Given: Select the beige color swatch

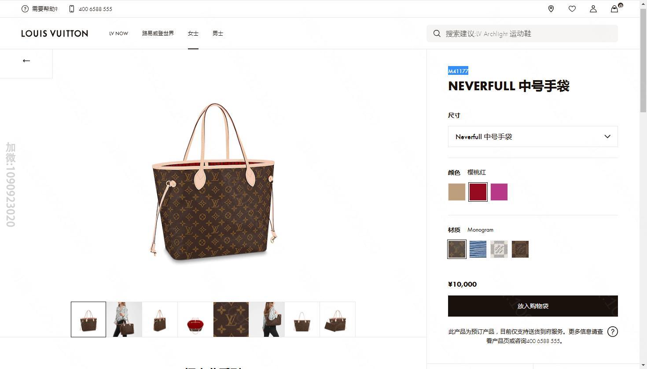Looking at the screenshot, I should pos(457,192).
